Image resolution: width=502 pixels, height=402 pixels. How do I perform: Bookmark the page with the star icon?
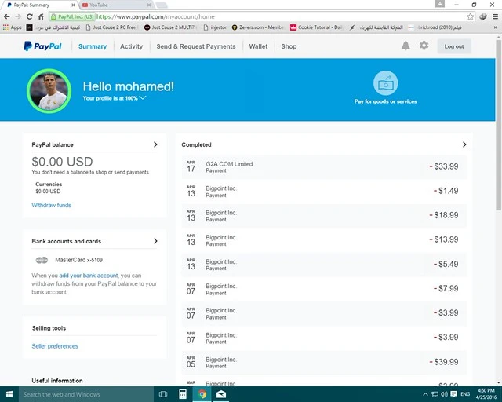pyautogui.click(x=470, y=16)
